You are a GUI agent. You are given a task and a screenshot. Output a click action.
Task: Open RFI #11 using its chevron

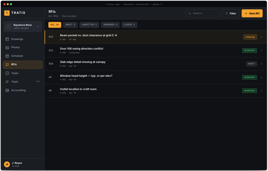262,50
